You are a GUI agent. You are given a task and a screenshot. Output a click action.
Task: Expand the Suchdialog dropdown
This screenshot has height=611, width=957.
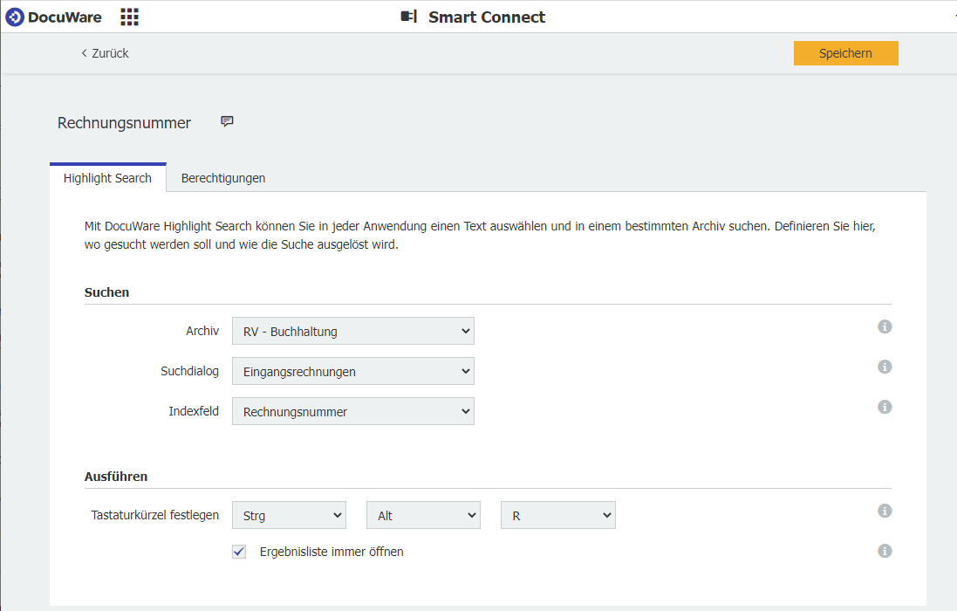[352, 371]
